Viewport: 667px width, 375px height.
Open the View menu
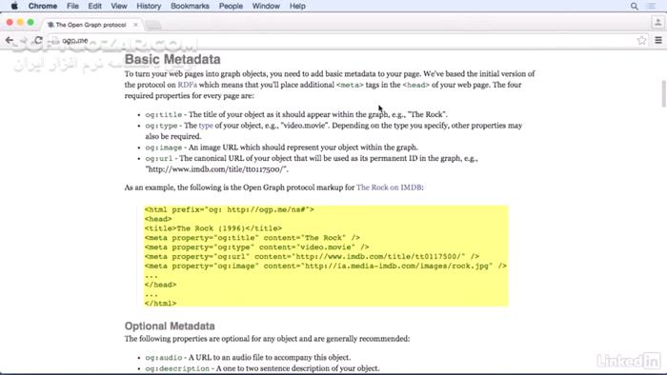click(119, 6)
